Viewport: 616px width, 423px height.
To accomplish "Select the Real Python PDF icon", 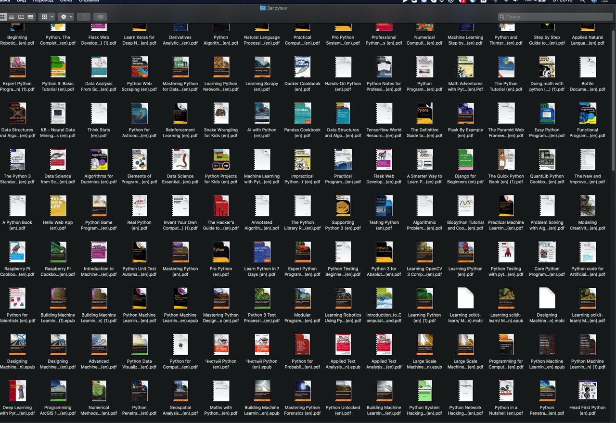I will [x=140, y=206].
